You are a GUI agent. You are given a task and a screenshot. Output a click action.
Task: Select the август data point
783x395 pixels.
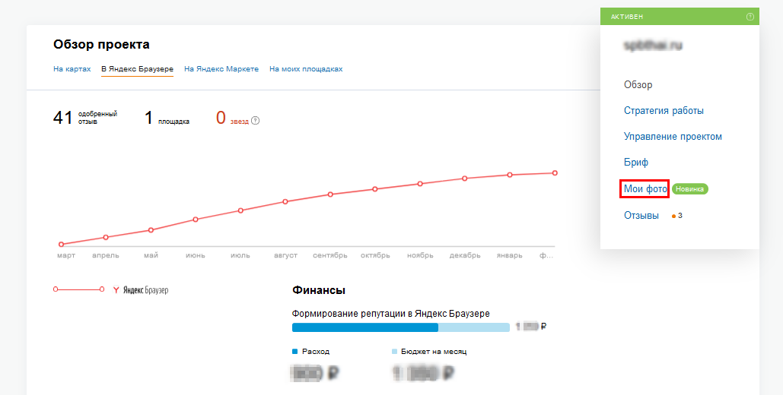click(x=285, y=201)
